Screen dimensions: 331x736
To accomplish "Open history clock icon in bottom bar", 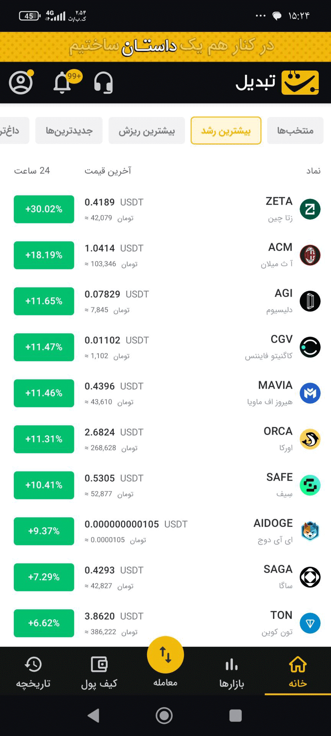I will point(33,665).
